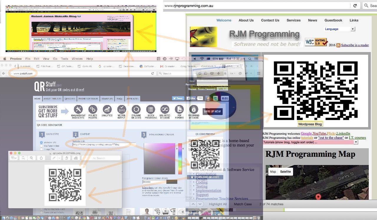Click the reload icon in QRStuff address bar
Screen dimensions: 377x220
(153, 74)
